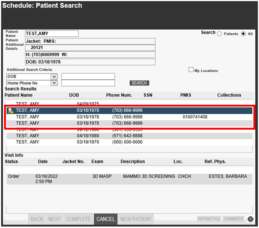Click the DOB: 03/18/1978 details field
The width and height of the screenshot is (259, 228).
90,62
